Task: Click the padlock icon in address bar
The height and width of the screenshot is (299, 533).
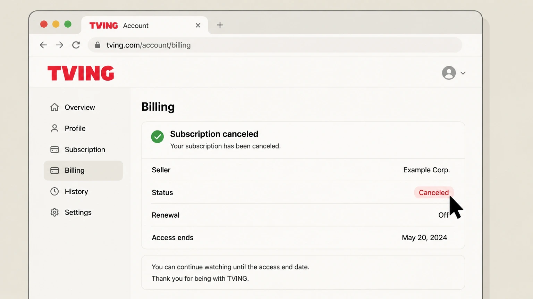Action: pyautogui.click(x=98, y=45)
